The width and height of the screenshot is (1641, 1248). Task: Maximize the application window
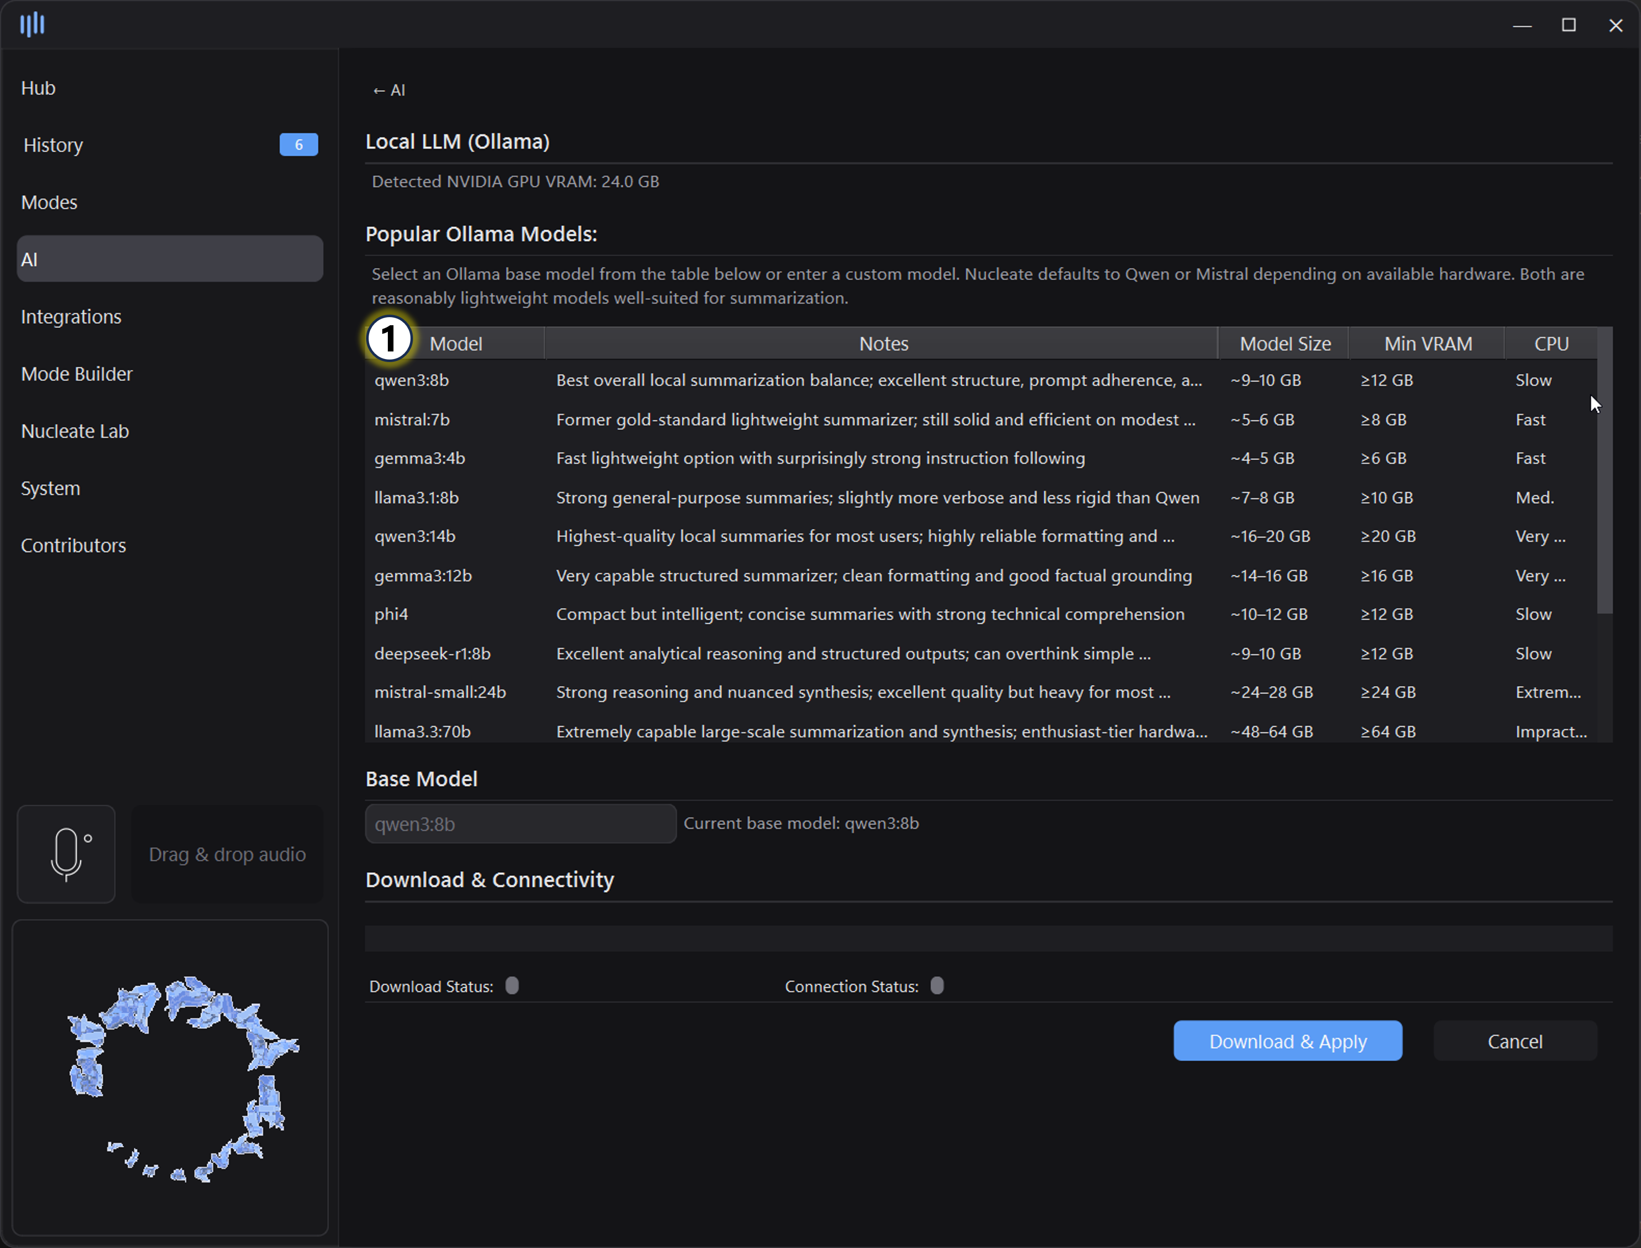click(1569, 25)
